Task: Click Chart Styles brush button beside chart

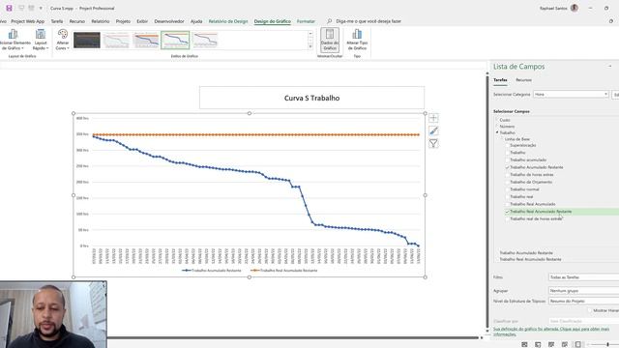Action: [433, 130]
